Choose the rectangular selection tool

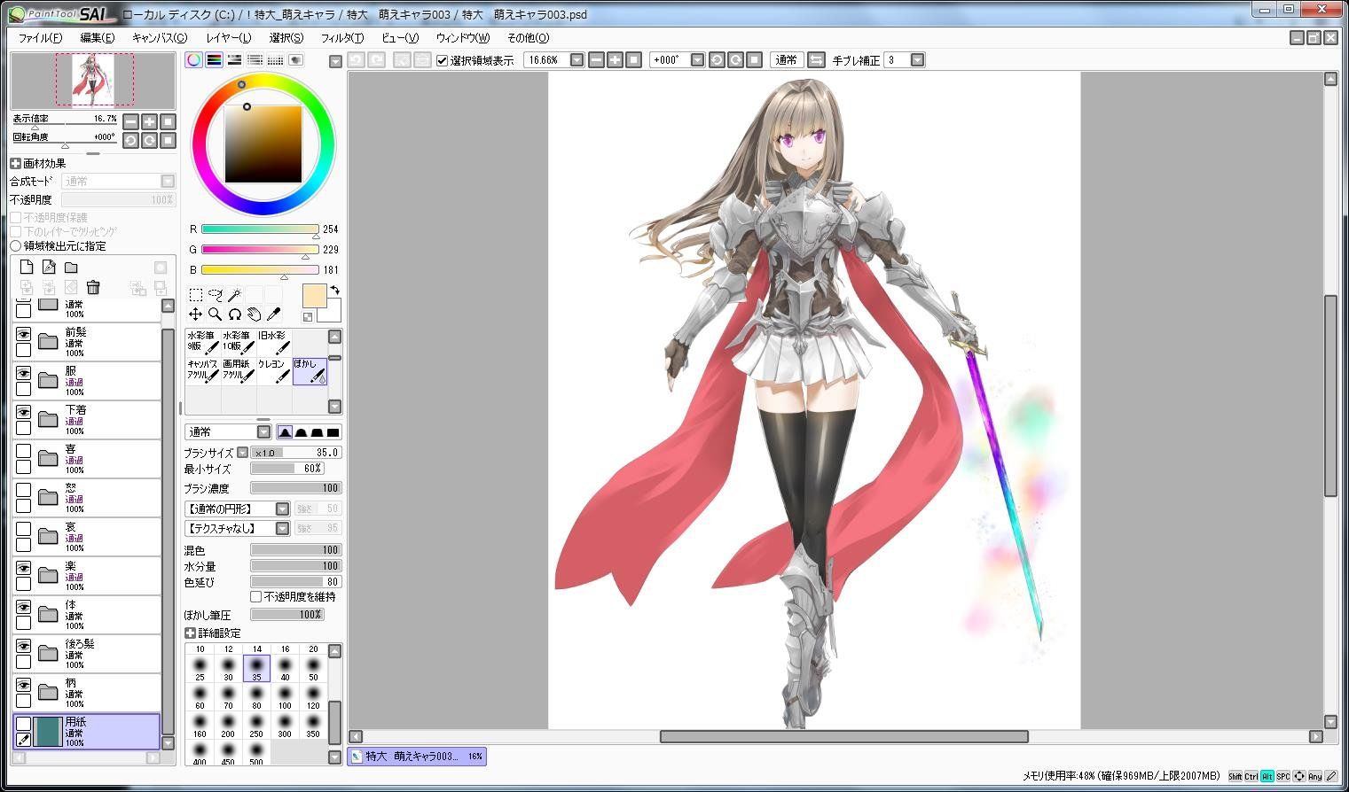pos(195,295)
